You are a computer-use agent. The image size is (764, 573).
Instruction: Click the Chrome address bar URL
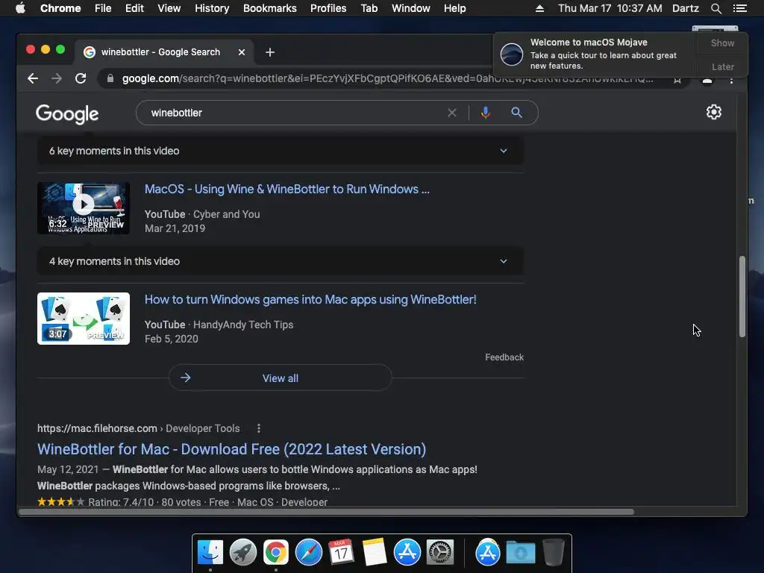coord(387,78)
